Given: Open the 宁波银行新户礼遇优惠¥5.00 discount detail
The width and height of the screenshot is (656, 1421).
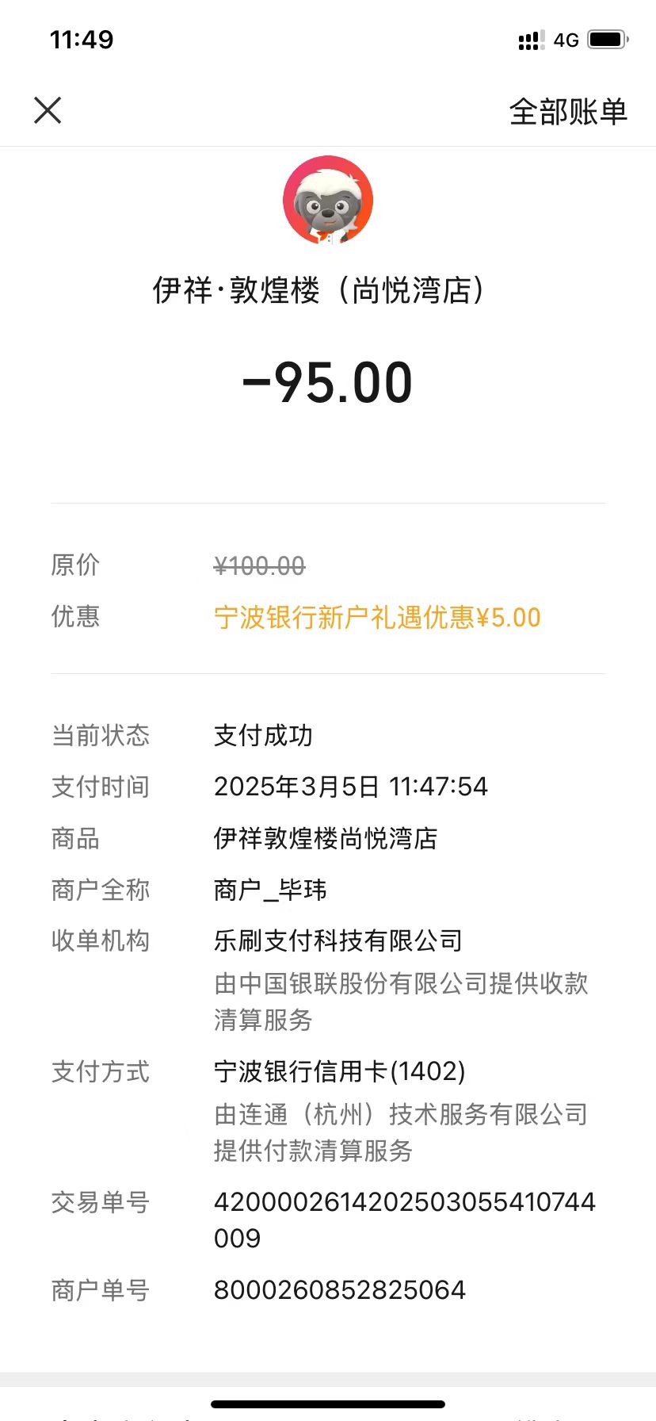Looking at the screenshot, I should coord(377,617).
